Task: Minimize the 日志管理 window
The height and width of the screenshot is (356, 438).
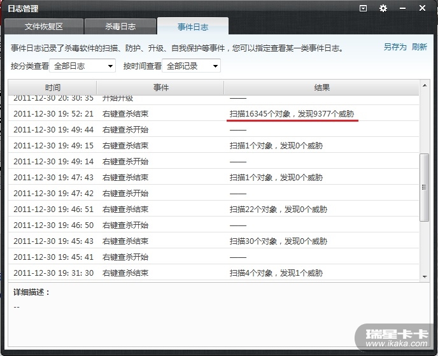Action: click(402, 8)
